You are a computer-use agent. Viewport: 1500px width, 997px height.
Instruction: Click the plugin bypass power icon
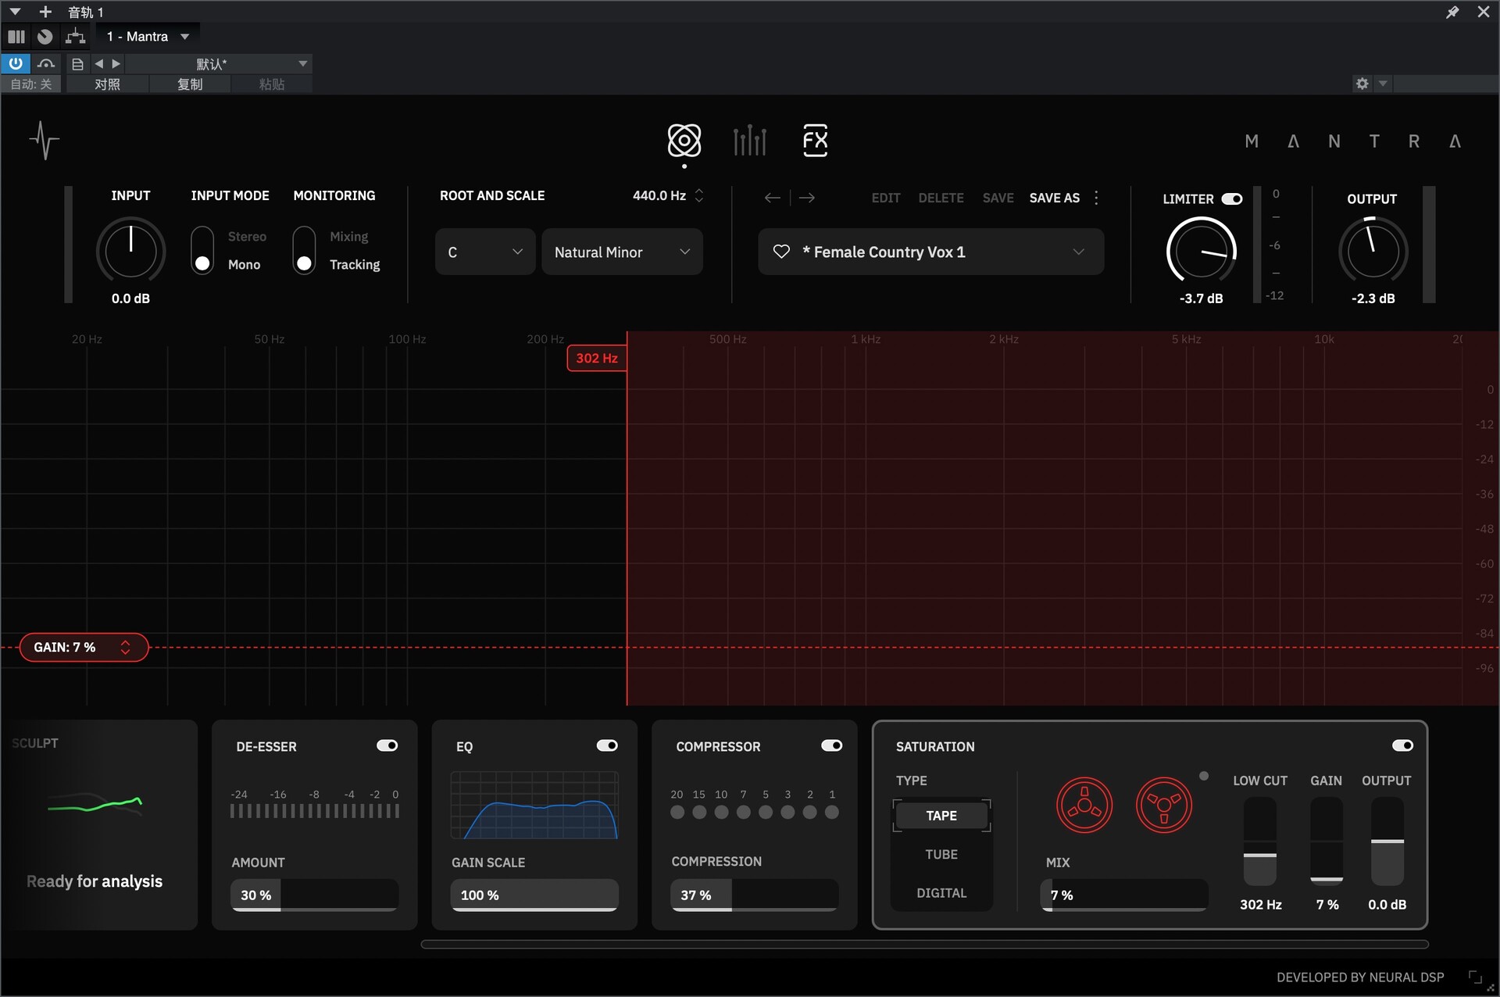pos(16,63)
